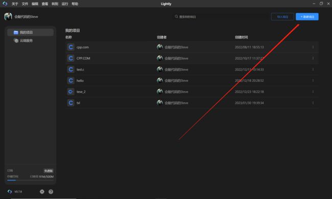332x199 pixels.
Task: Open more options for test.c row
Action: click(313, 70)
